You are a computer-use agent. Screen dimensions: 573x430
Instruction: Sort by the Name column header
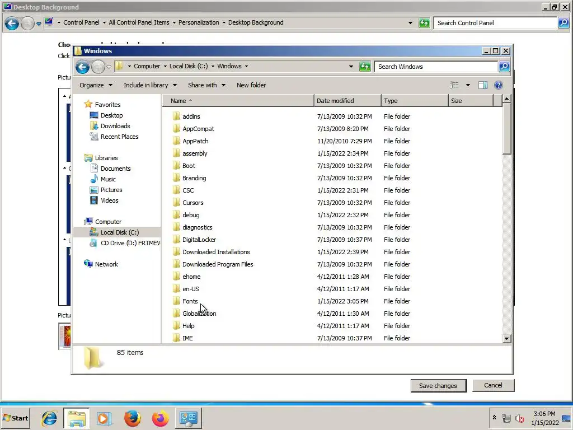[x=238, y=101]
